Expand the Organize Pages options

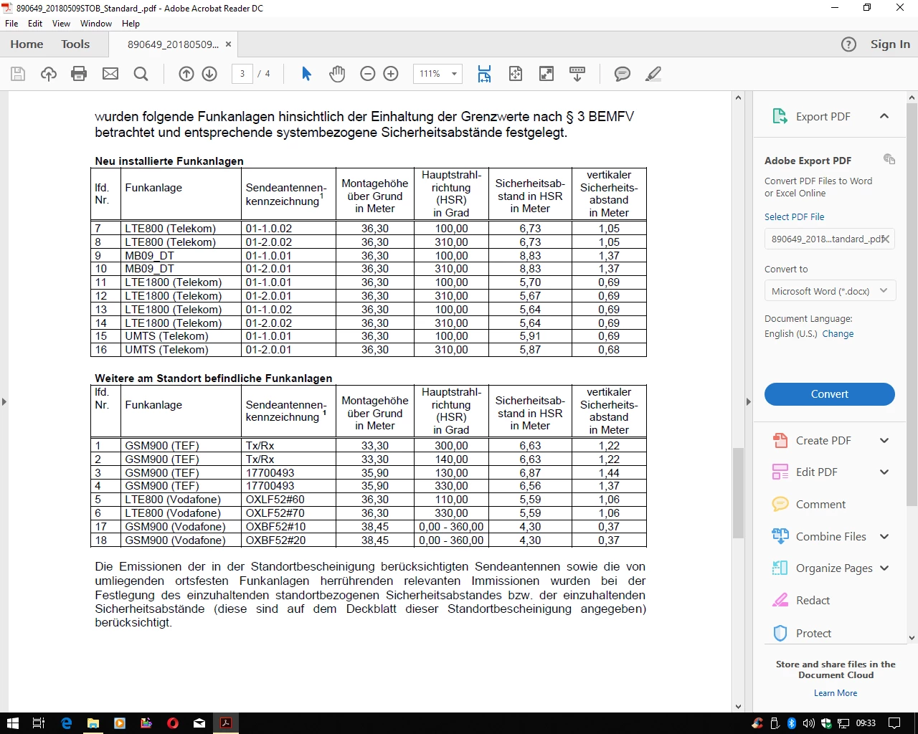[x=884, y=568]
